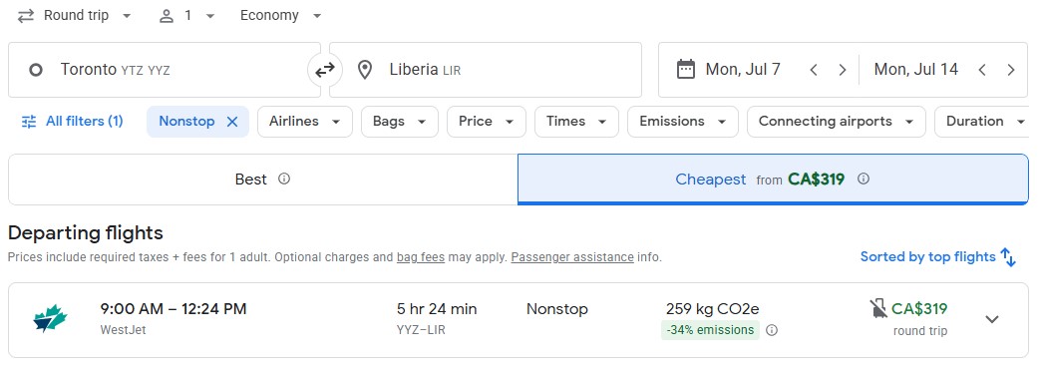Image resolution: width=1038 pixels, height=368 pixels.
Task: Move return date one day earlier
Action: 982,70
